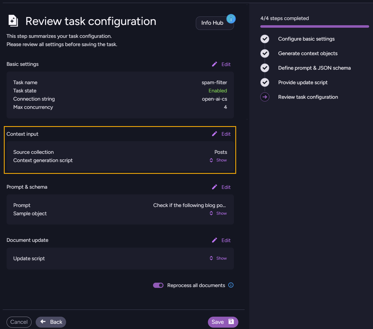Click the pencil icon beside Context input
Screen dimensions: 373x329
[214, 134]
